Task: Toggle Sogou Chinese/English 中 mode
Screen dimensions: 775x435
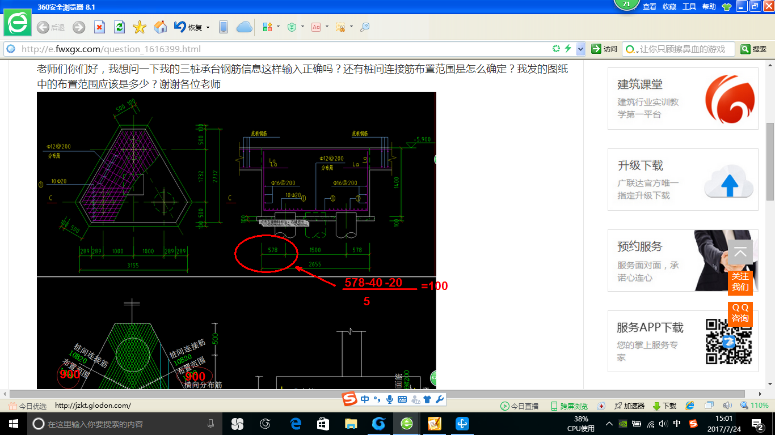Action: 365,399
